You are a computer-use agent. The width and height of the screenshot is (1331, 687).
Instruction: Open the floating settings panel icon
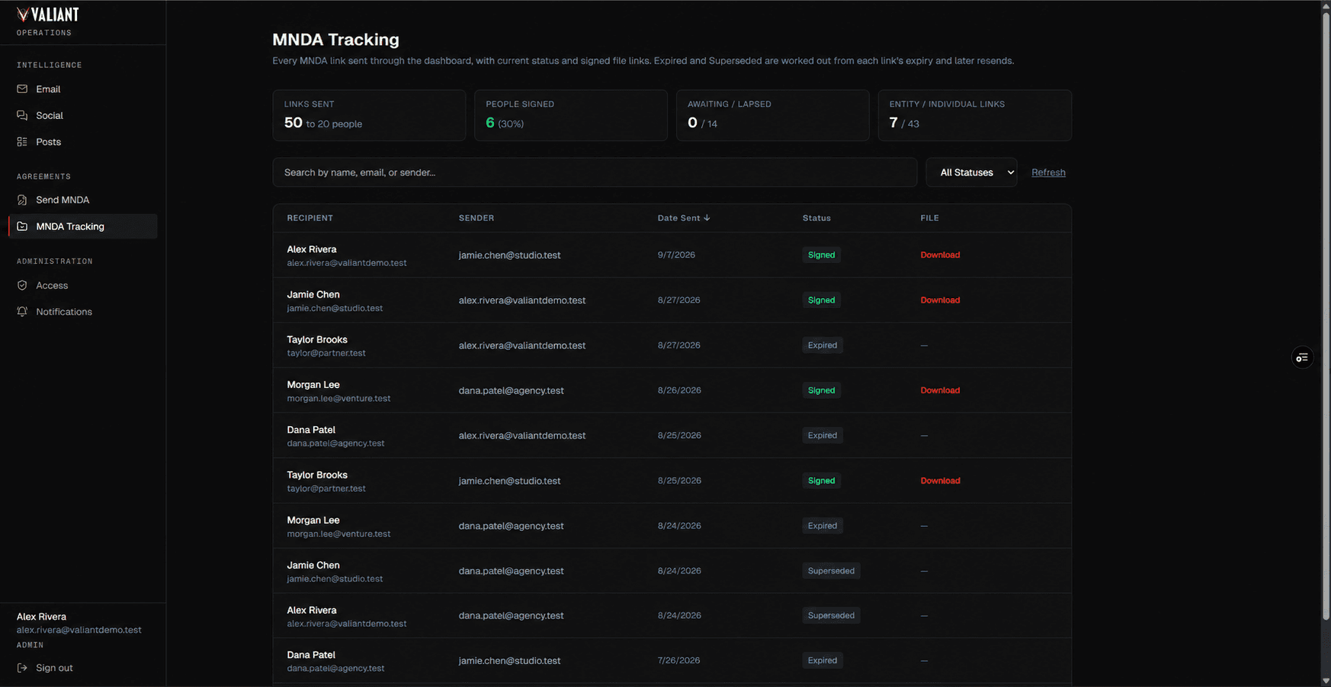[1302, 358]
